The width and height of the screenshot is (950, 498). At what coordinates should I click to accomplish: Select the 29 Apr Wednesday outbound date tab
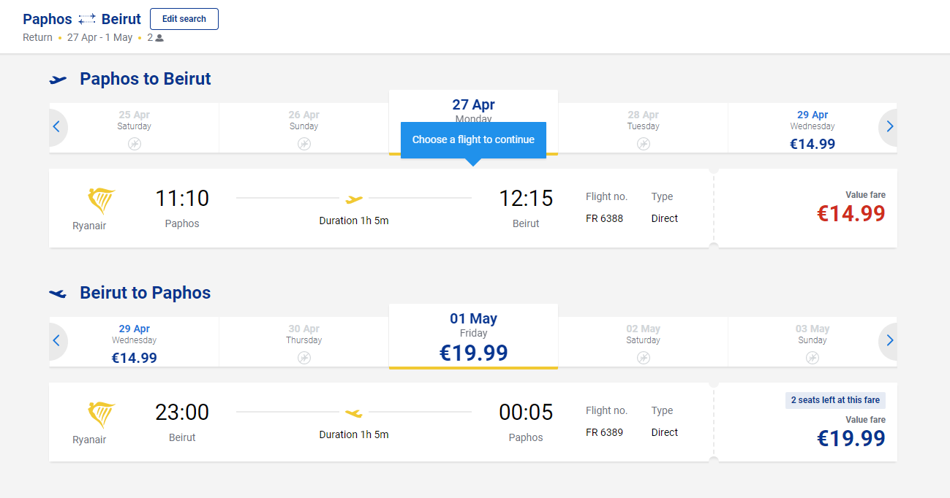pyautogui.click(x=813, y=129)
